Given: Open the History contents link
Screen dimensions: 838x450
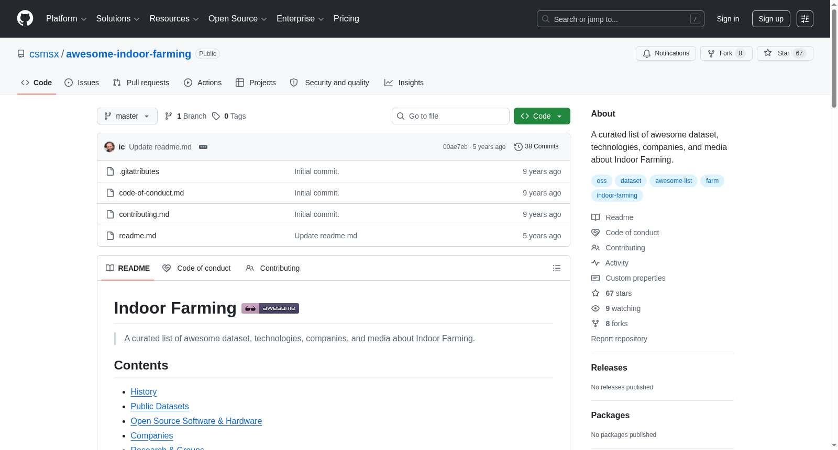Looking at the screenshot, I should coord(144,392).
